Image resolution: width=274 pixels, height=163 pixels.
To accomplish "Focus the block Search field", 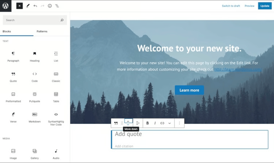I will (x=35, y=20).
